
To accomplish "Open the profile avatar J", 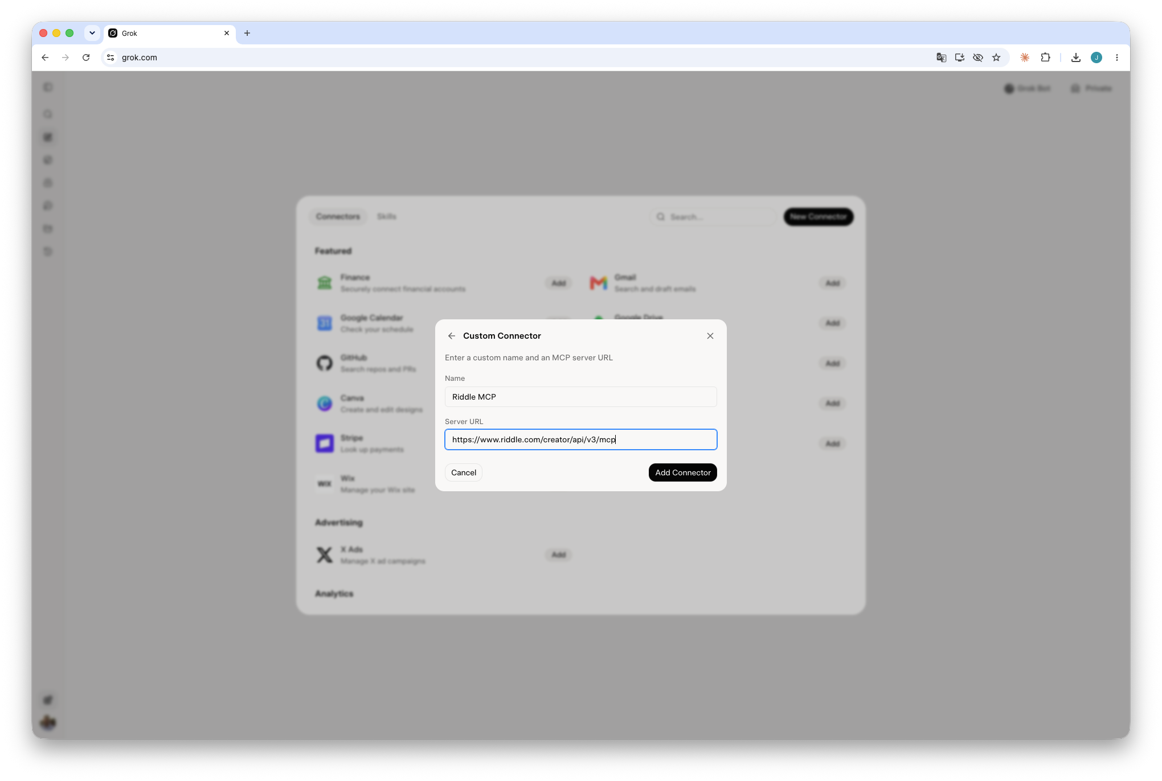I will 1096,57.
